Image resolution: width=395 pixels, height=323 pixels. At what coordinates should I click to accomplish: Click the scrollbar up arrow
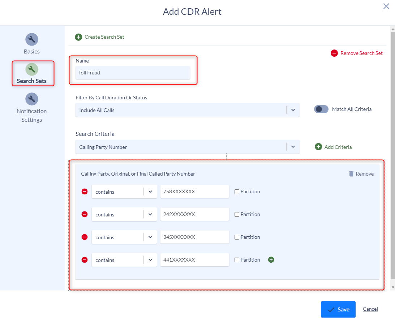point(392,29)
